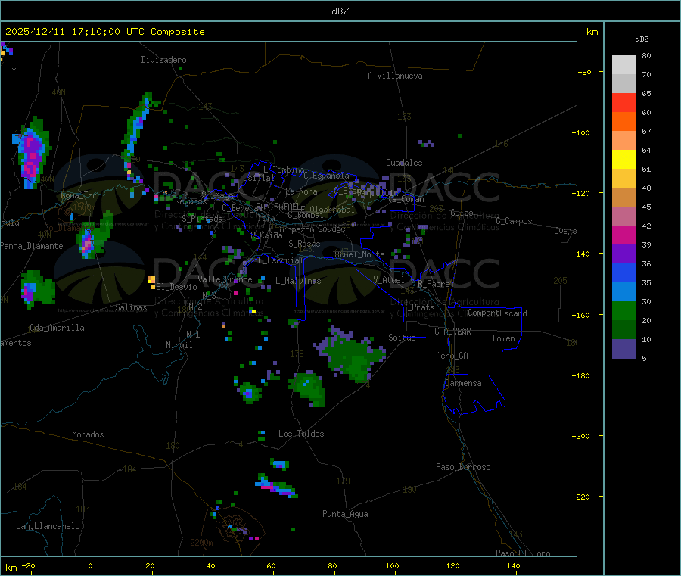Click the Paso_Barroso label
Image resolution: width=681 pixels, height=576 pixels.
pos(463,467)
